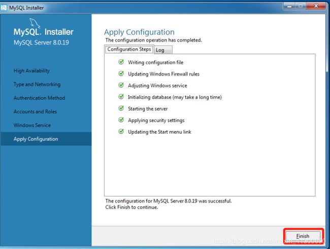
Task: Click green check beside Writing configuration file
Action: tap(121, 62)
